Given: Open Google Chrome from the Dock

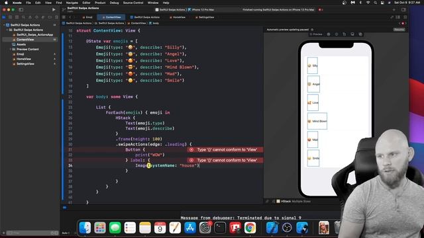Looking at the screenshot, I should click(x=250, y=227).
